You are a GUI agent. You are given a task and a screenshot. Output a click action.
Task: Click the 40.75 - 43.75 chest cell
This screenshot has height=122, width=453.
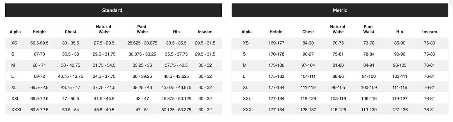70,76
